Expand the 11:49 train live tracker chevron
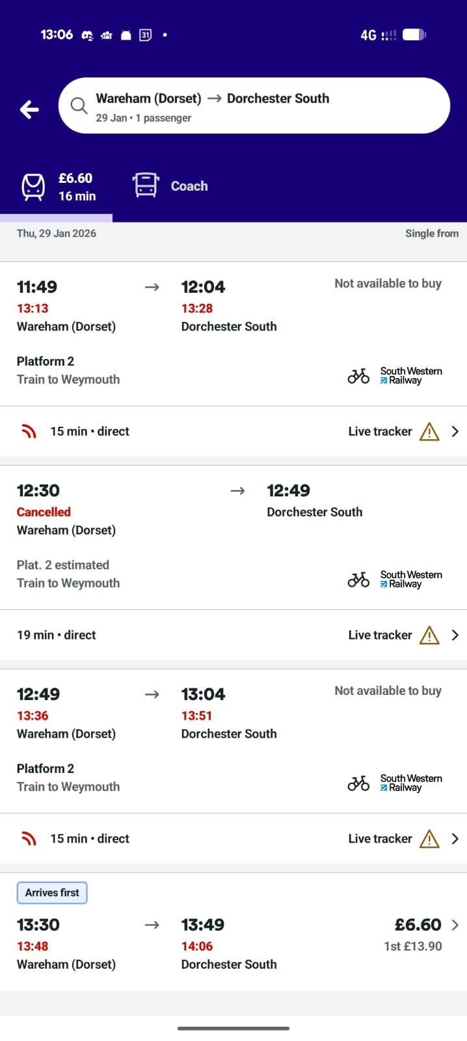The image size is (467, 1041). click(455, 431)
